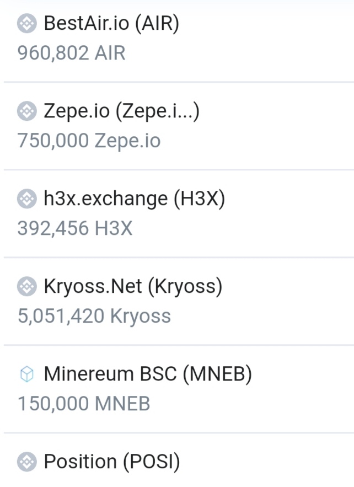
Task: Select the BestAir.io token list row
Action: tap(179, 41)
